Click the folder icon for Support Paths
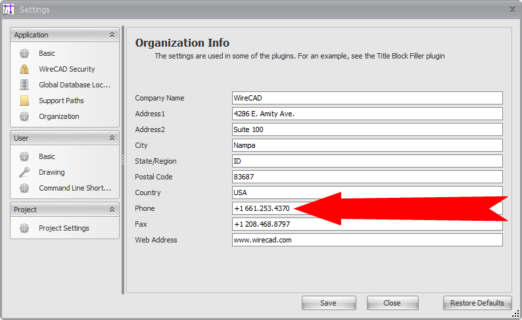The height and width of the screenshot is (320, 522). [24, 101]
